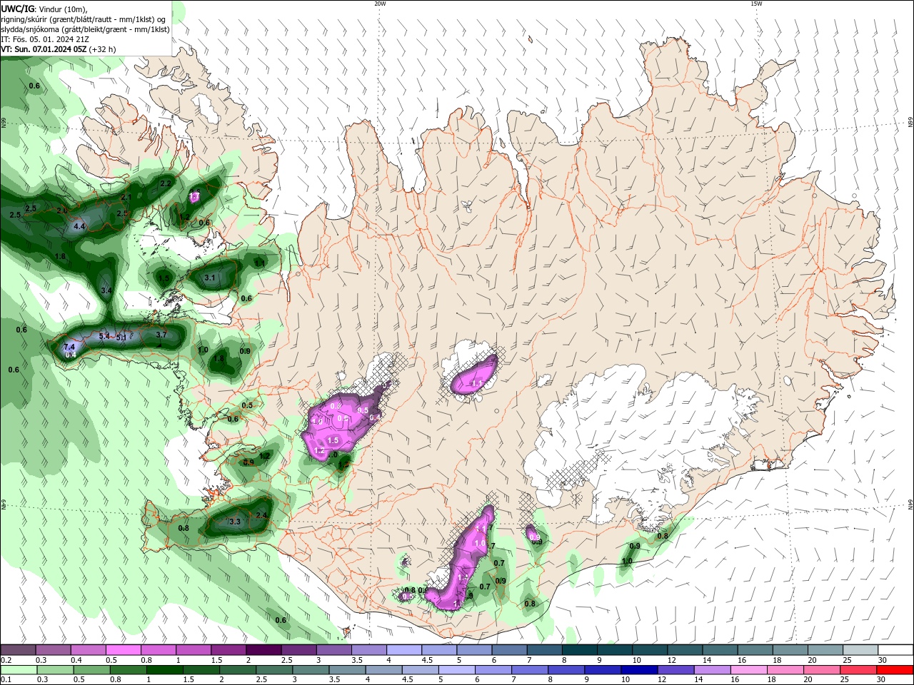Click the white swatch ending upper legend at 30
The height and width of the screenshot is (685, 914).
click(x=895, y=650)
